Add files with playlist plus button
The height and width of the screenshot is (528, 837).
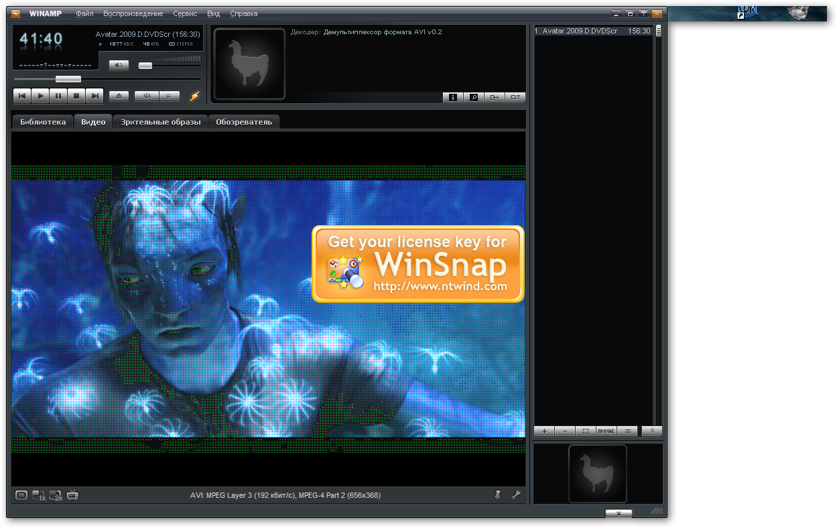tap(544, 432)
